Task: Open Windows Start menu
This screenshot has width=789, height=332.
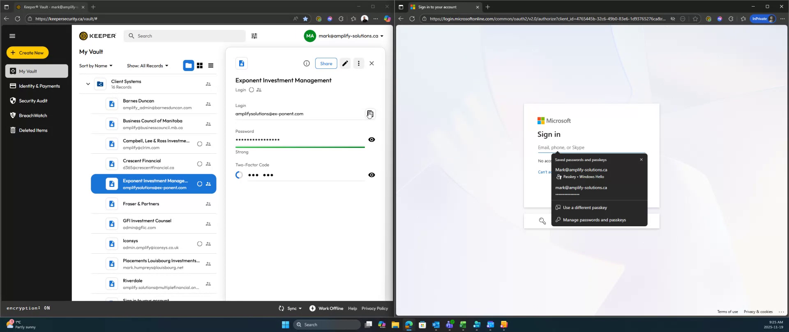Action: [286, 325]
